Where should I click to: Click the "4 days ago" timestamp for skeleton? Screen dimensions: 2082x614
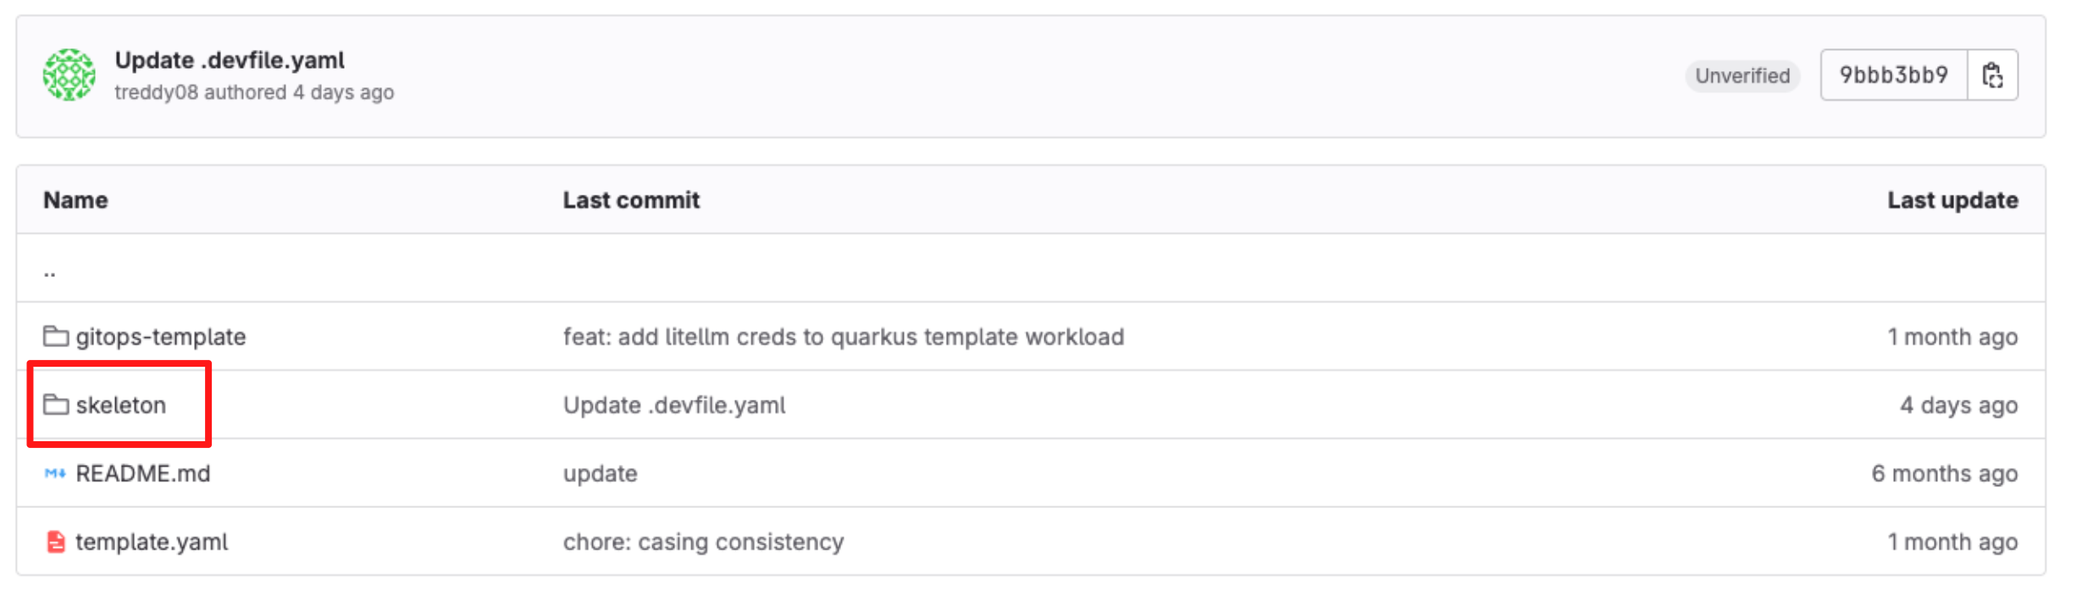(1958, 406)
